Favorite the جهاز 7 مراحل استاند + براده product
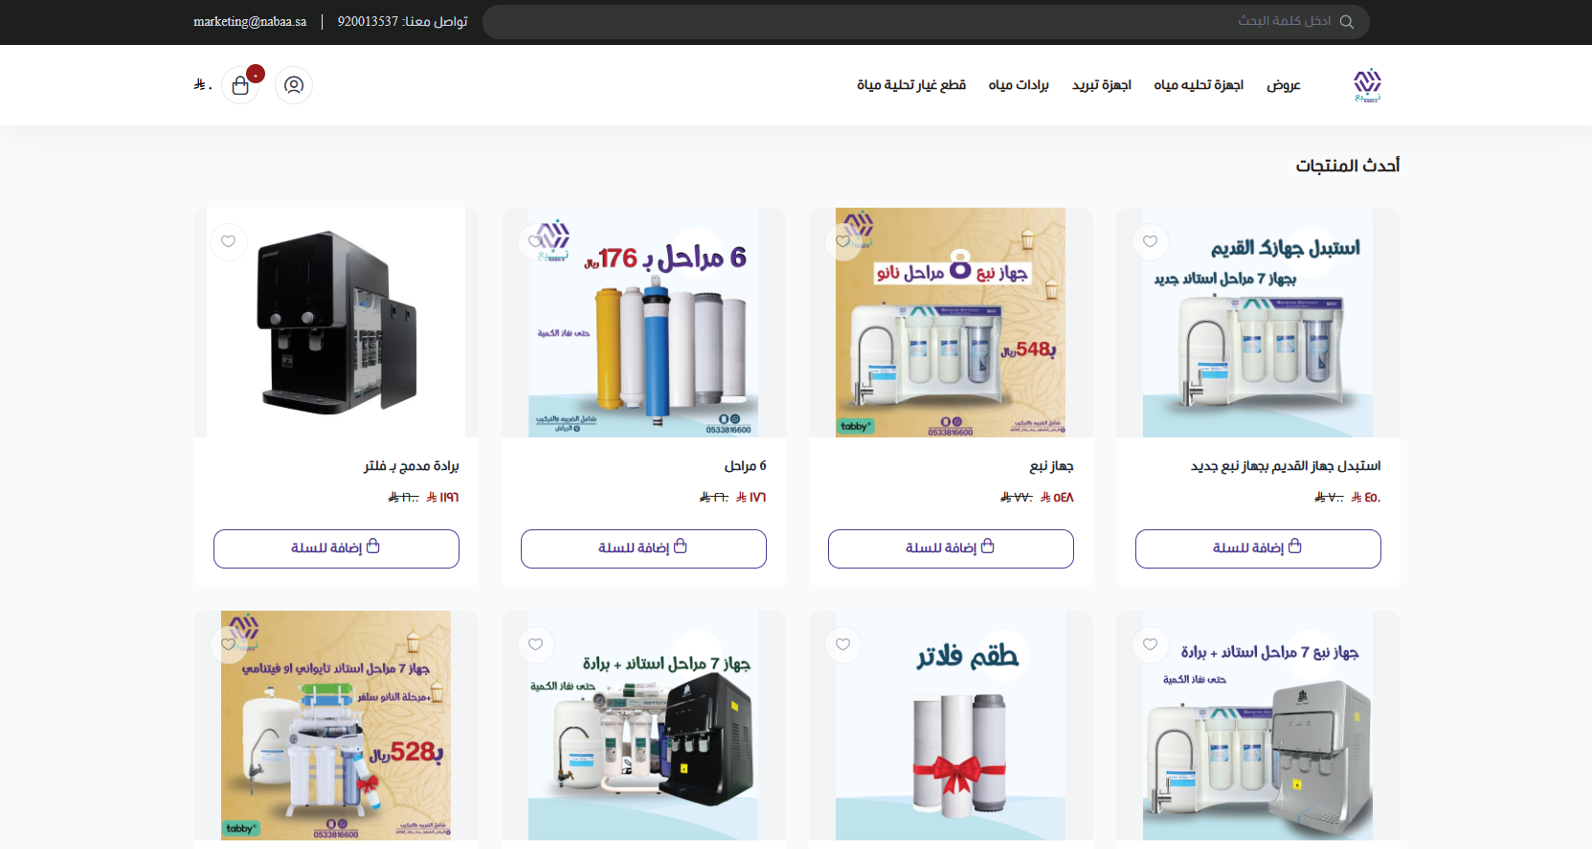This screenshot has height=849, width=1592. 536,644
